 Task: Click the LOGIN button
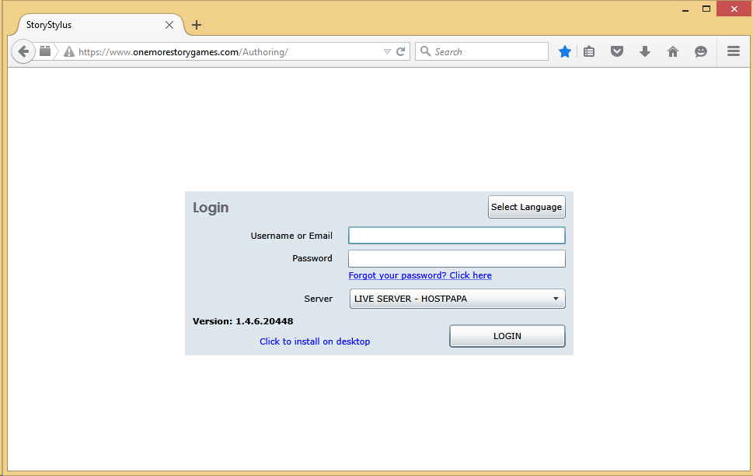click(x=507, y=336)
